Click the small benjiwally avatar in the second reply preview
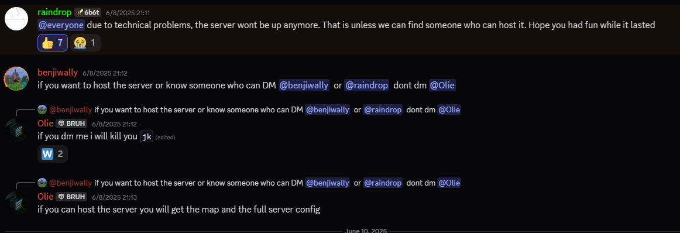This screenshot has width=680, height=233. pyautogui.click(x=42, y=183)
